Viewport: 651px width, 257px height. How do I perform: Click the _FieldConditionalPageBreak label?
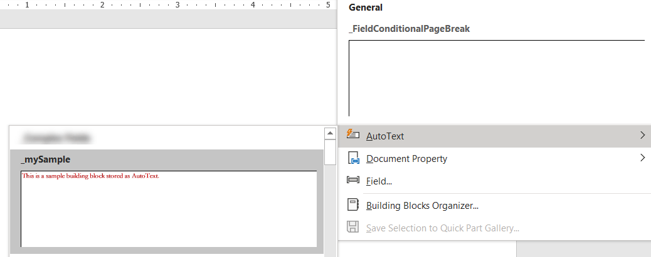(410, 29)
